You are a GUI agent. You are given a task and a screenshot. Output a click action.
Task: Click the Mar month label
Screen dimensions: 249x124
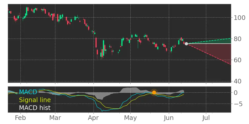(x=55, y=118)
